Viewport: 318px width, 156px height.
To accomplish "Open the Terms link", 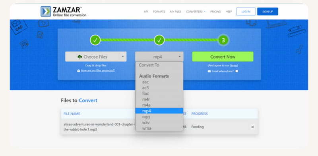I will (234, 65).
